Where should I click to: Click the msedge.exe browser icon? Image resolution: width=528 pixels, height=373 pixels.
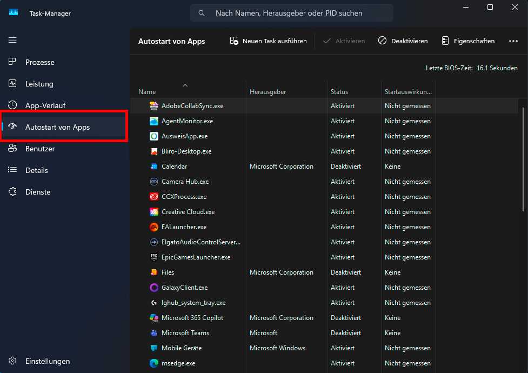(154, 363)
